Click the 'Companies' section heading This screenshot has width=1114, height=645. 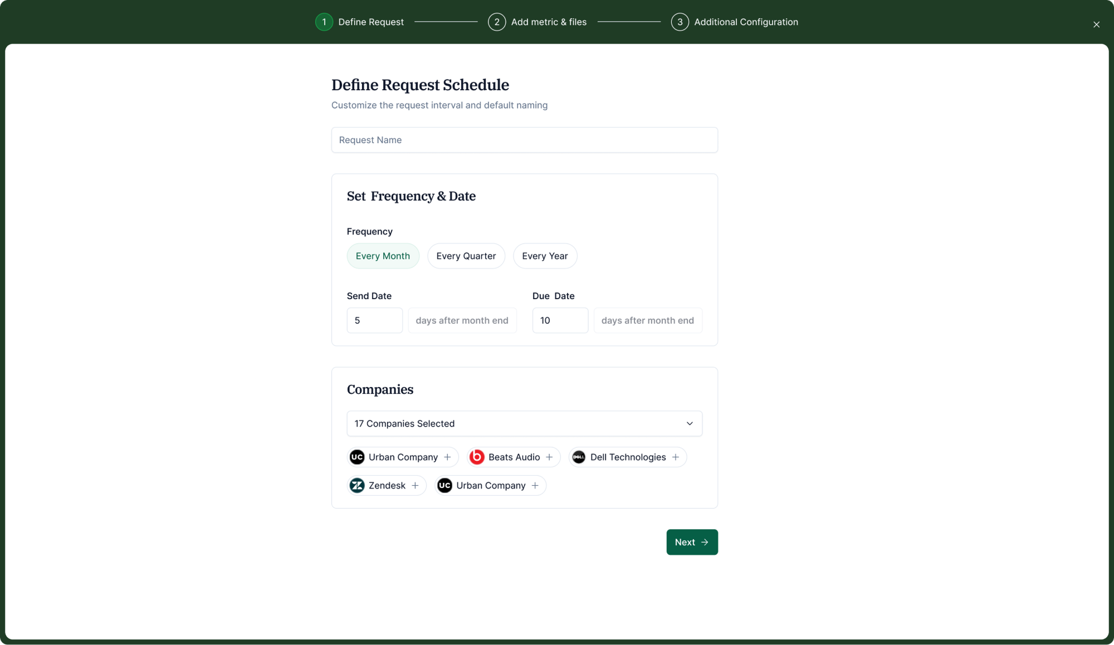pyautogui.click(x=380, y=389)
